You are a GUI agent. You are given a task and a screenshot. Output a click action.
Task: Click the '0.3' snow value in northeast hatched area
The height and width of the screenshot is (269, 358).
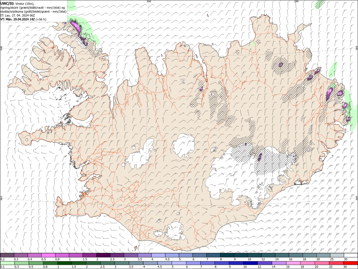[281, 64]
